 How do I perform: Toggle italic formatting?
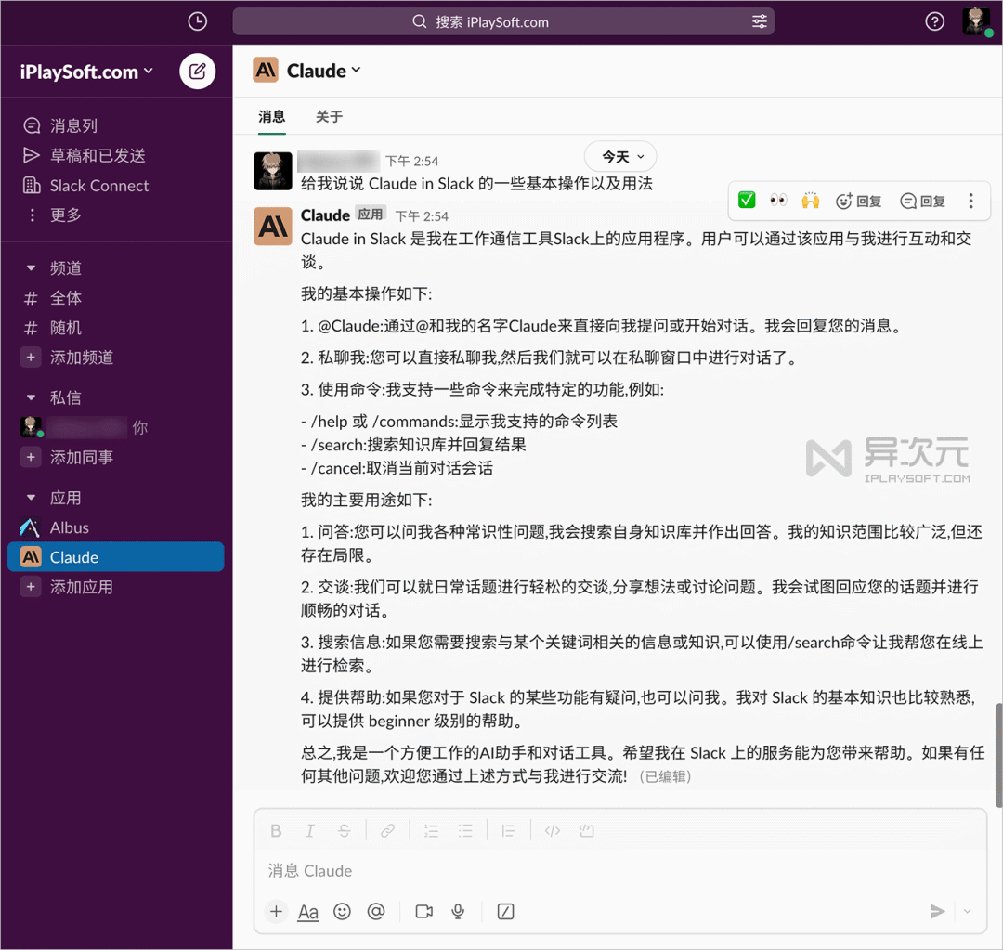(x=309, y=831)
